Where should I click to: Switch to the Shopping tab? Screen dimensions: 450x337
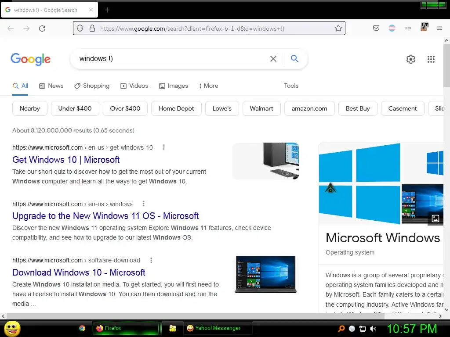tap(92, 86)
